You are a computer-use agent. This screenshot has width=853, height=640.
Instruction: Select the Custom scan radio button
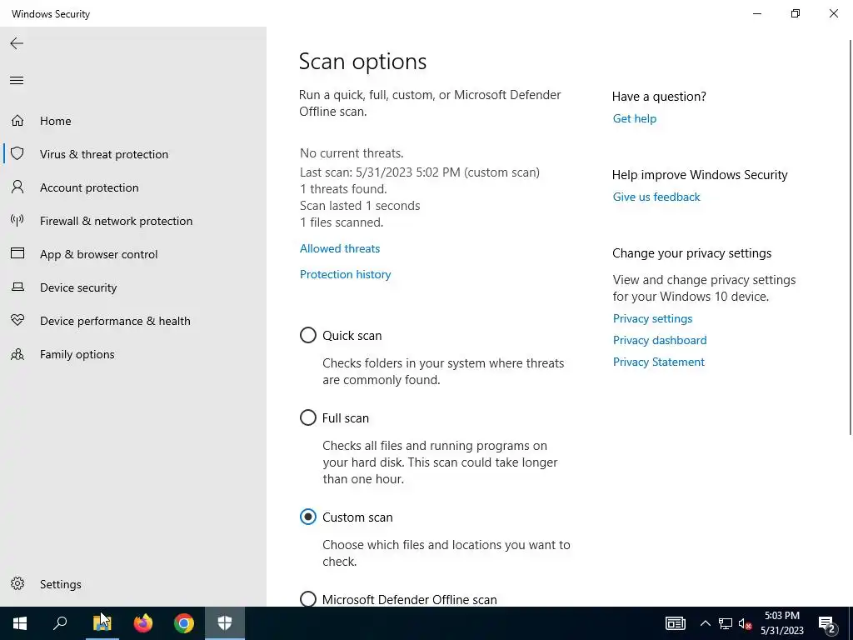coord(308,517)
